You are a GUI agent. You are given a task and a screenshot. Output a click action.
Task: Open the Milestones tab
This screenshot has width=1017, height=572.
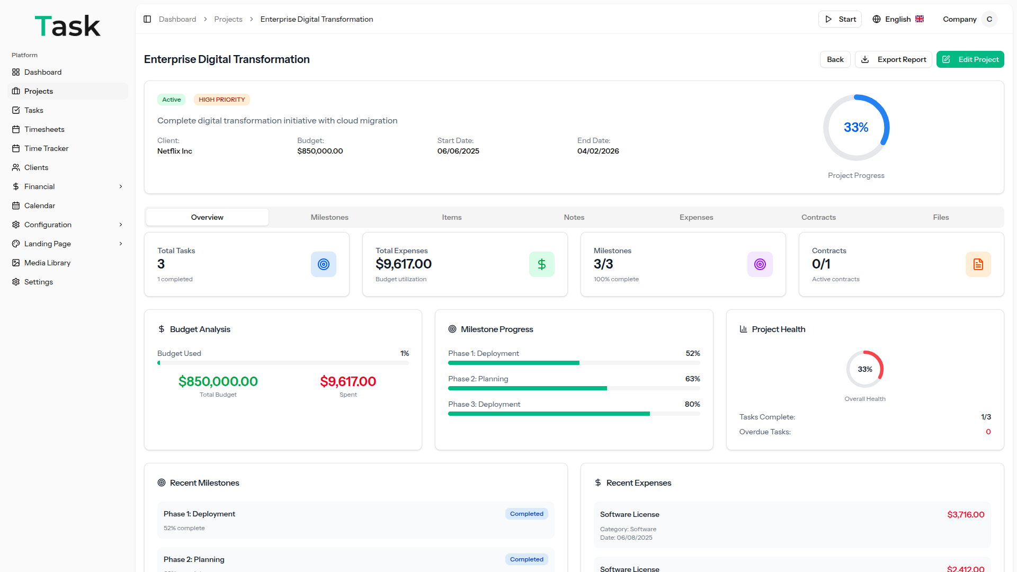(x=329, y=217)
